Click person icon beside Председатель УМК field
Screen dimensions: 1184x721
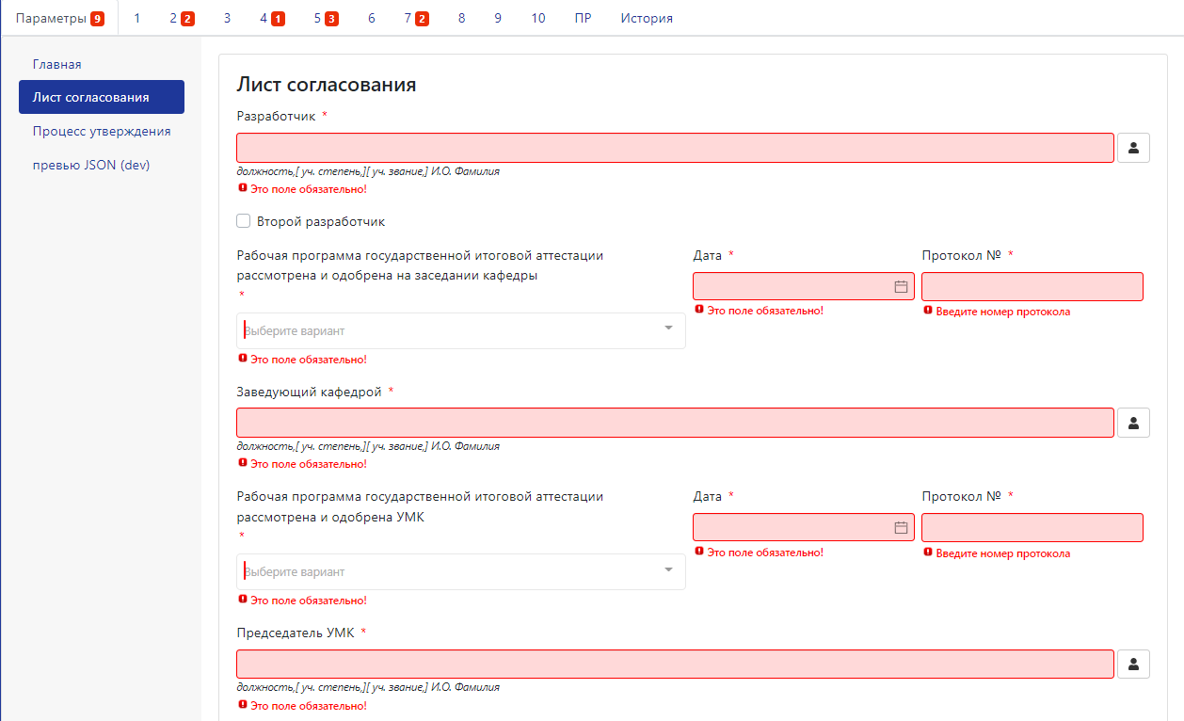coord(1133,664)
